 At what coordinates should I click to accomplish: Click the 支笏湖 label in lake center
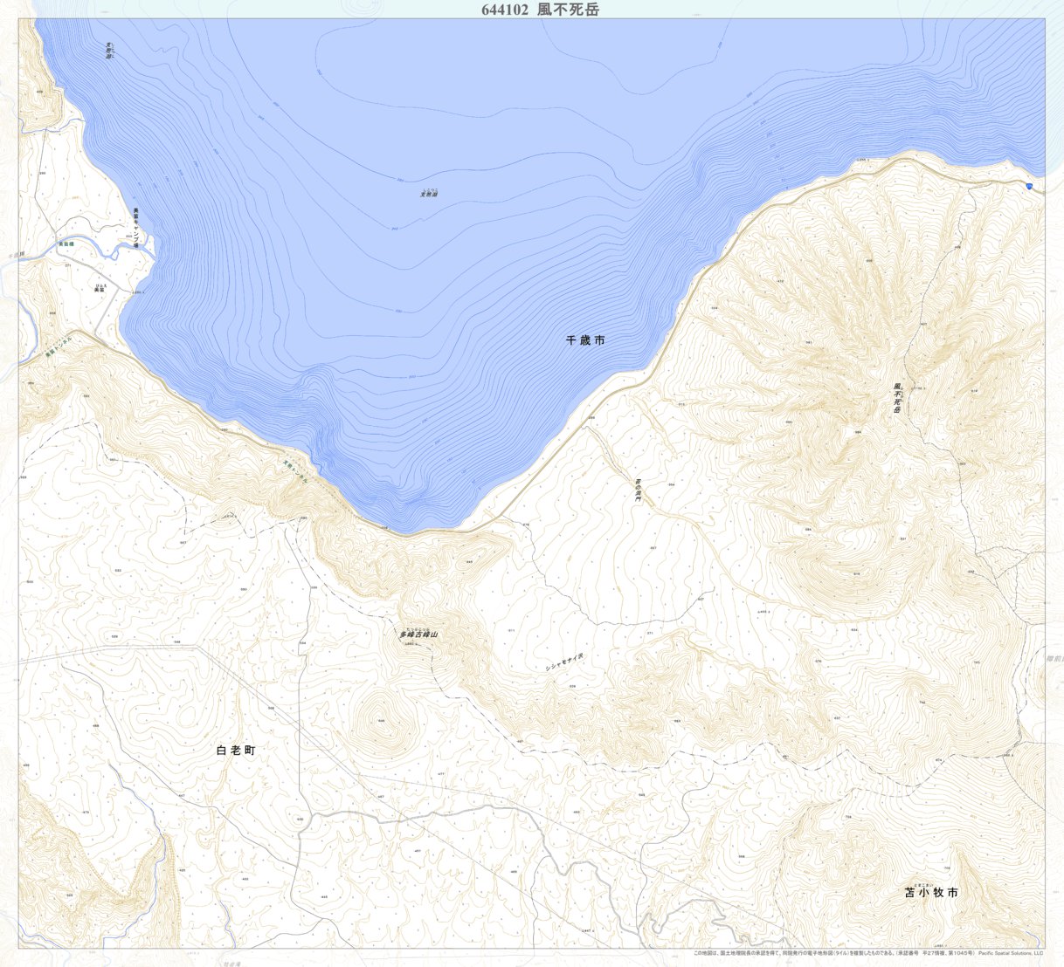point(428,194)
